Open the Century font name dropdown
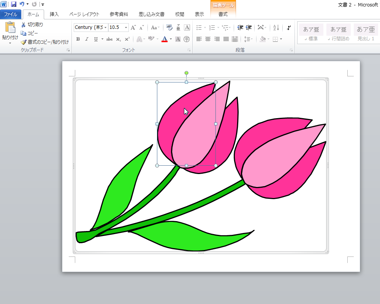This screenshot has width=380, height=304. pos(106,27)
